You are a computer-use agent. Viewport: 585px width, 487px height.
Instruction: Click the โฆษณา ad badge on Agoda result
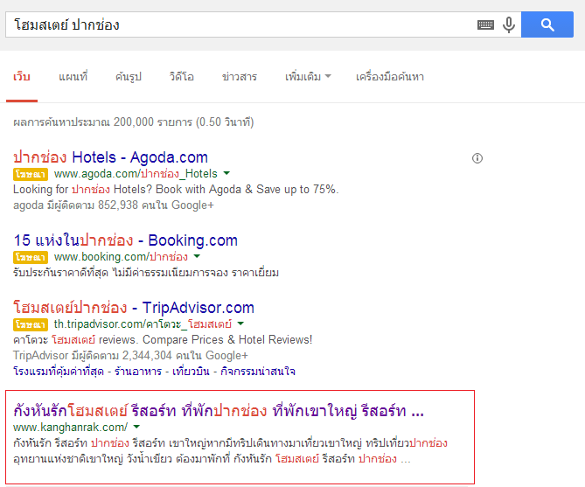pyautogui.click(x=31, y=174)
